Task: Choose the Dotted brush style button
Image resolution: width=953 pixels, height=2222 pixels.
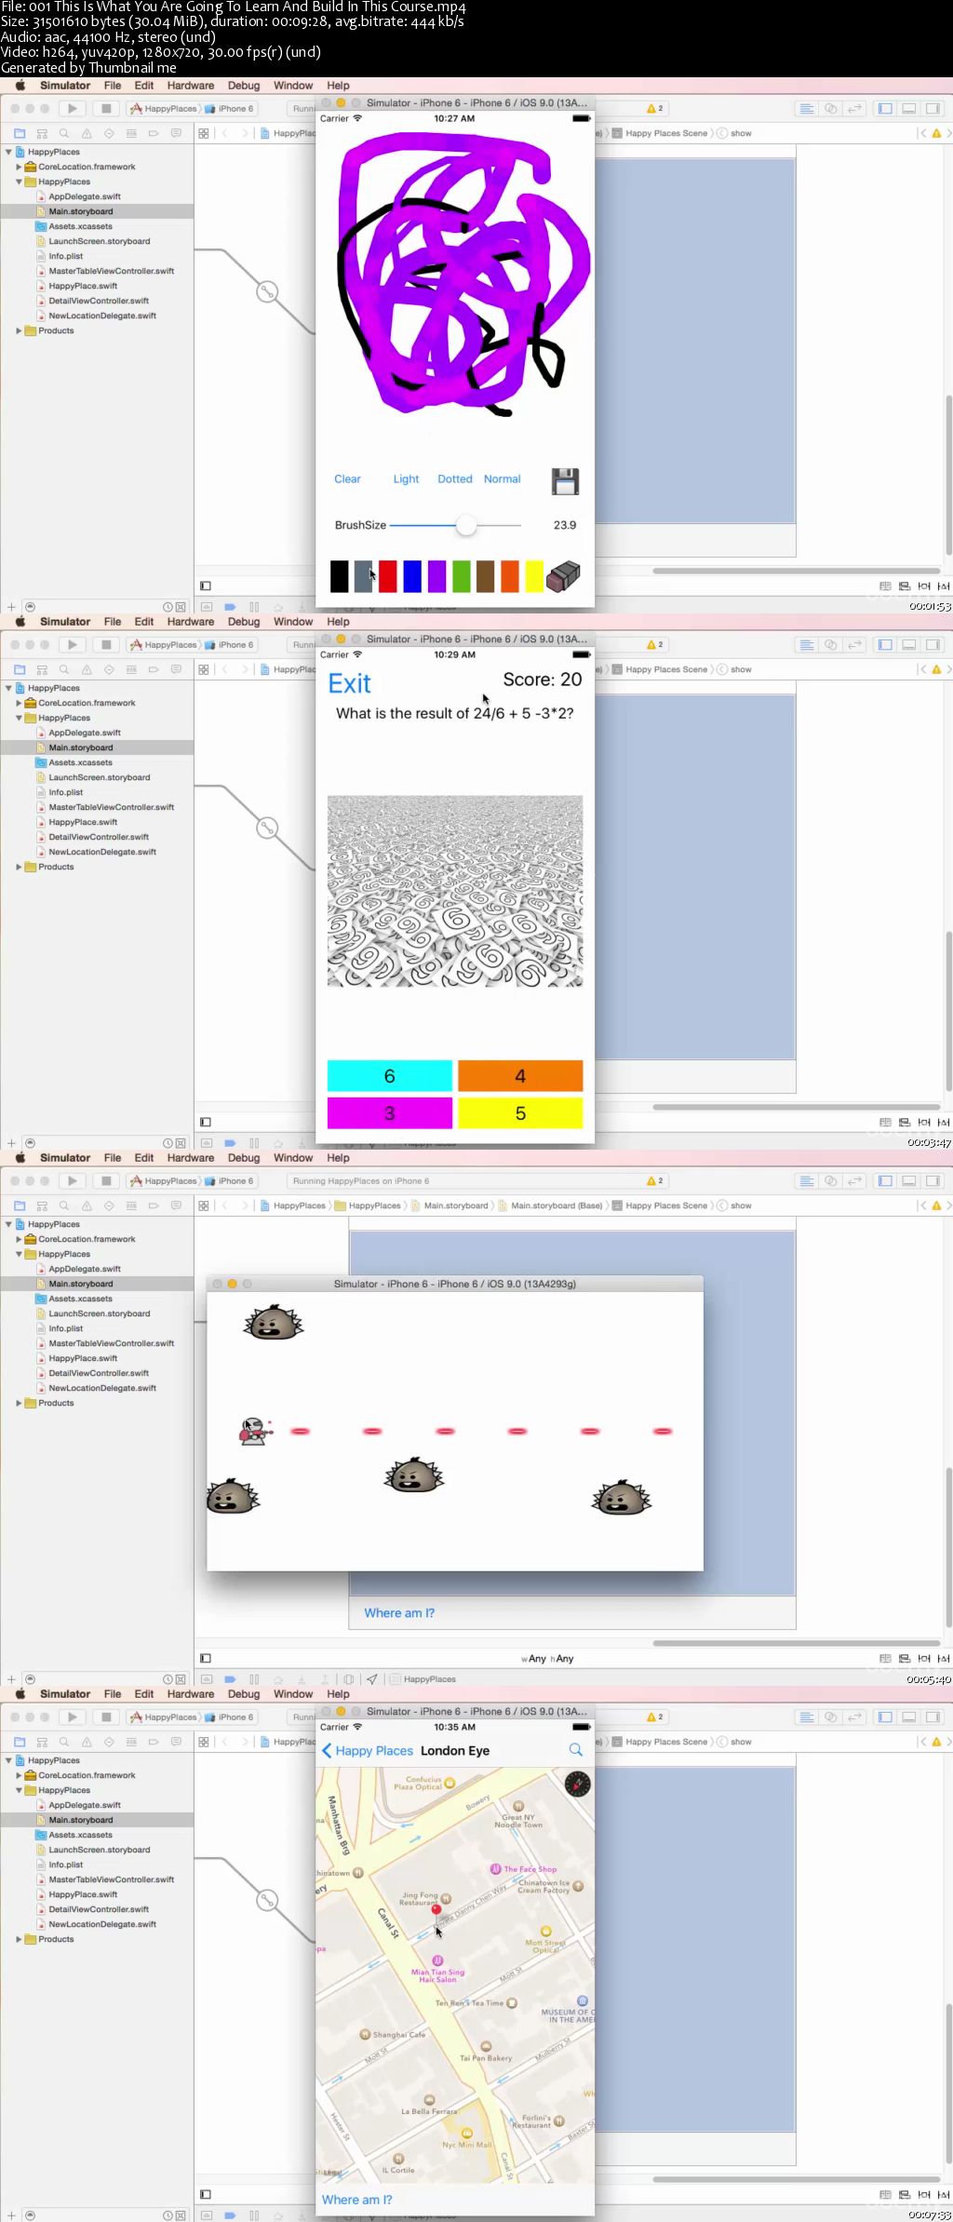Action: click(455, 479)
